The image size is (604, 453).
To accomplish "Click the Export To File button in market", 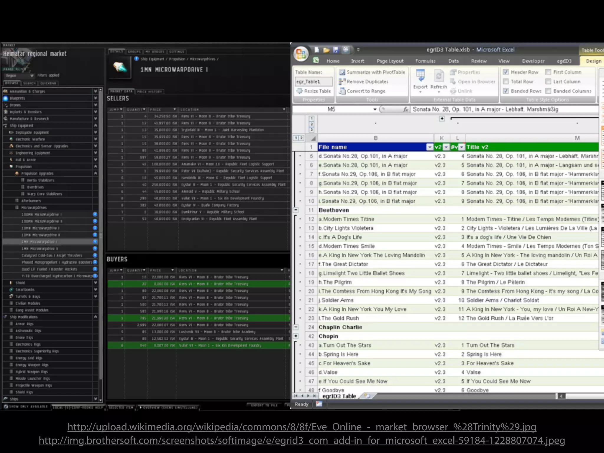I will pyautogui.click(x=264, y=405).
